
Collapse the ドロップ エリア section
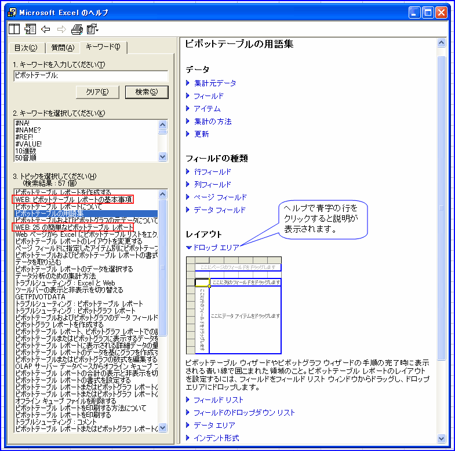tap(213, 248)
